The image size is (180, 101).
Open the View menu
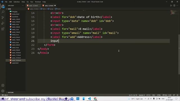23,2
